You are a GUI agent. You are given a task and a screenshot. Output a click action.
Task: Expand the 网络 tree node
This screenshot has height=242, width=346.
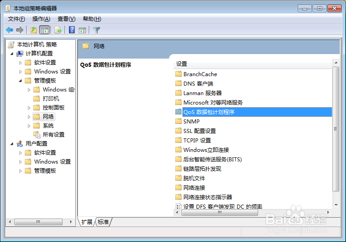point(29,117)
